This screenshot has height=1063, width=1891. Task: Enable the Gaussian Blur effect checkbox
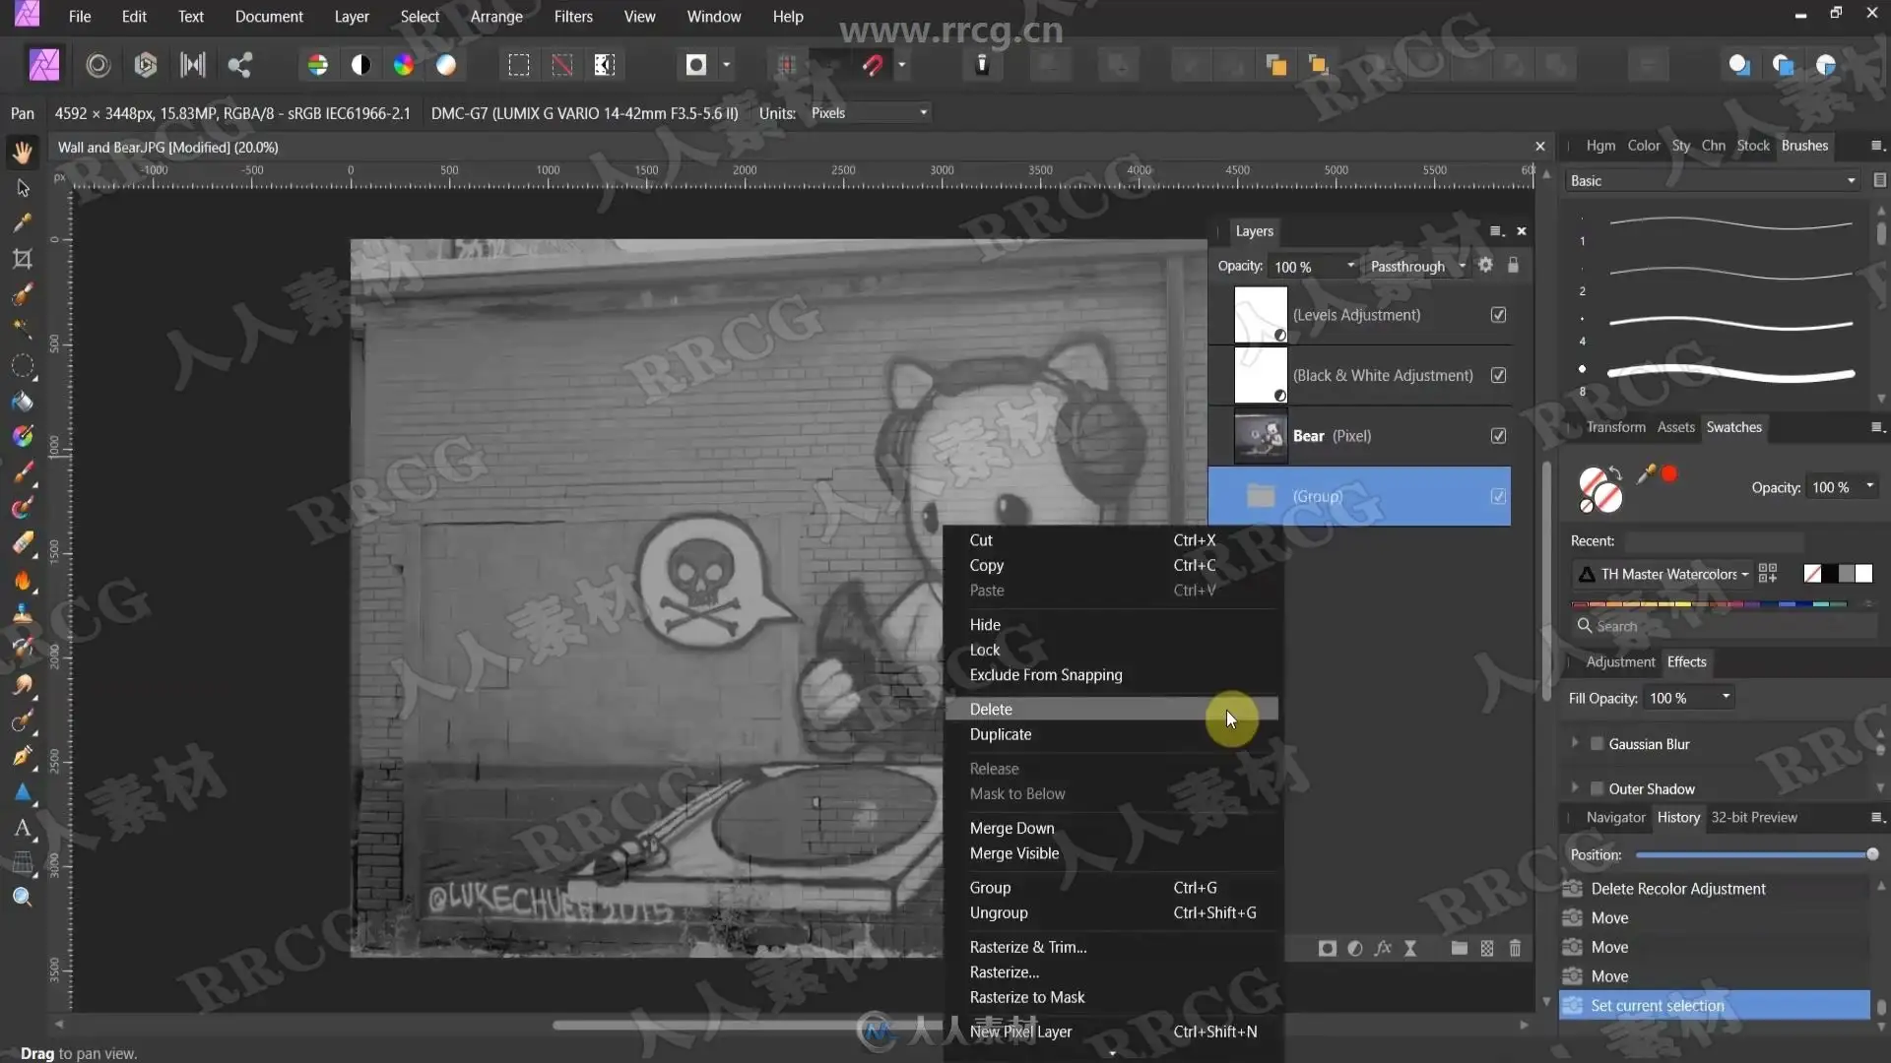click(x=1597, y=744)
